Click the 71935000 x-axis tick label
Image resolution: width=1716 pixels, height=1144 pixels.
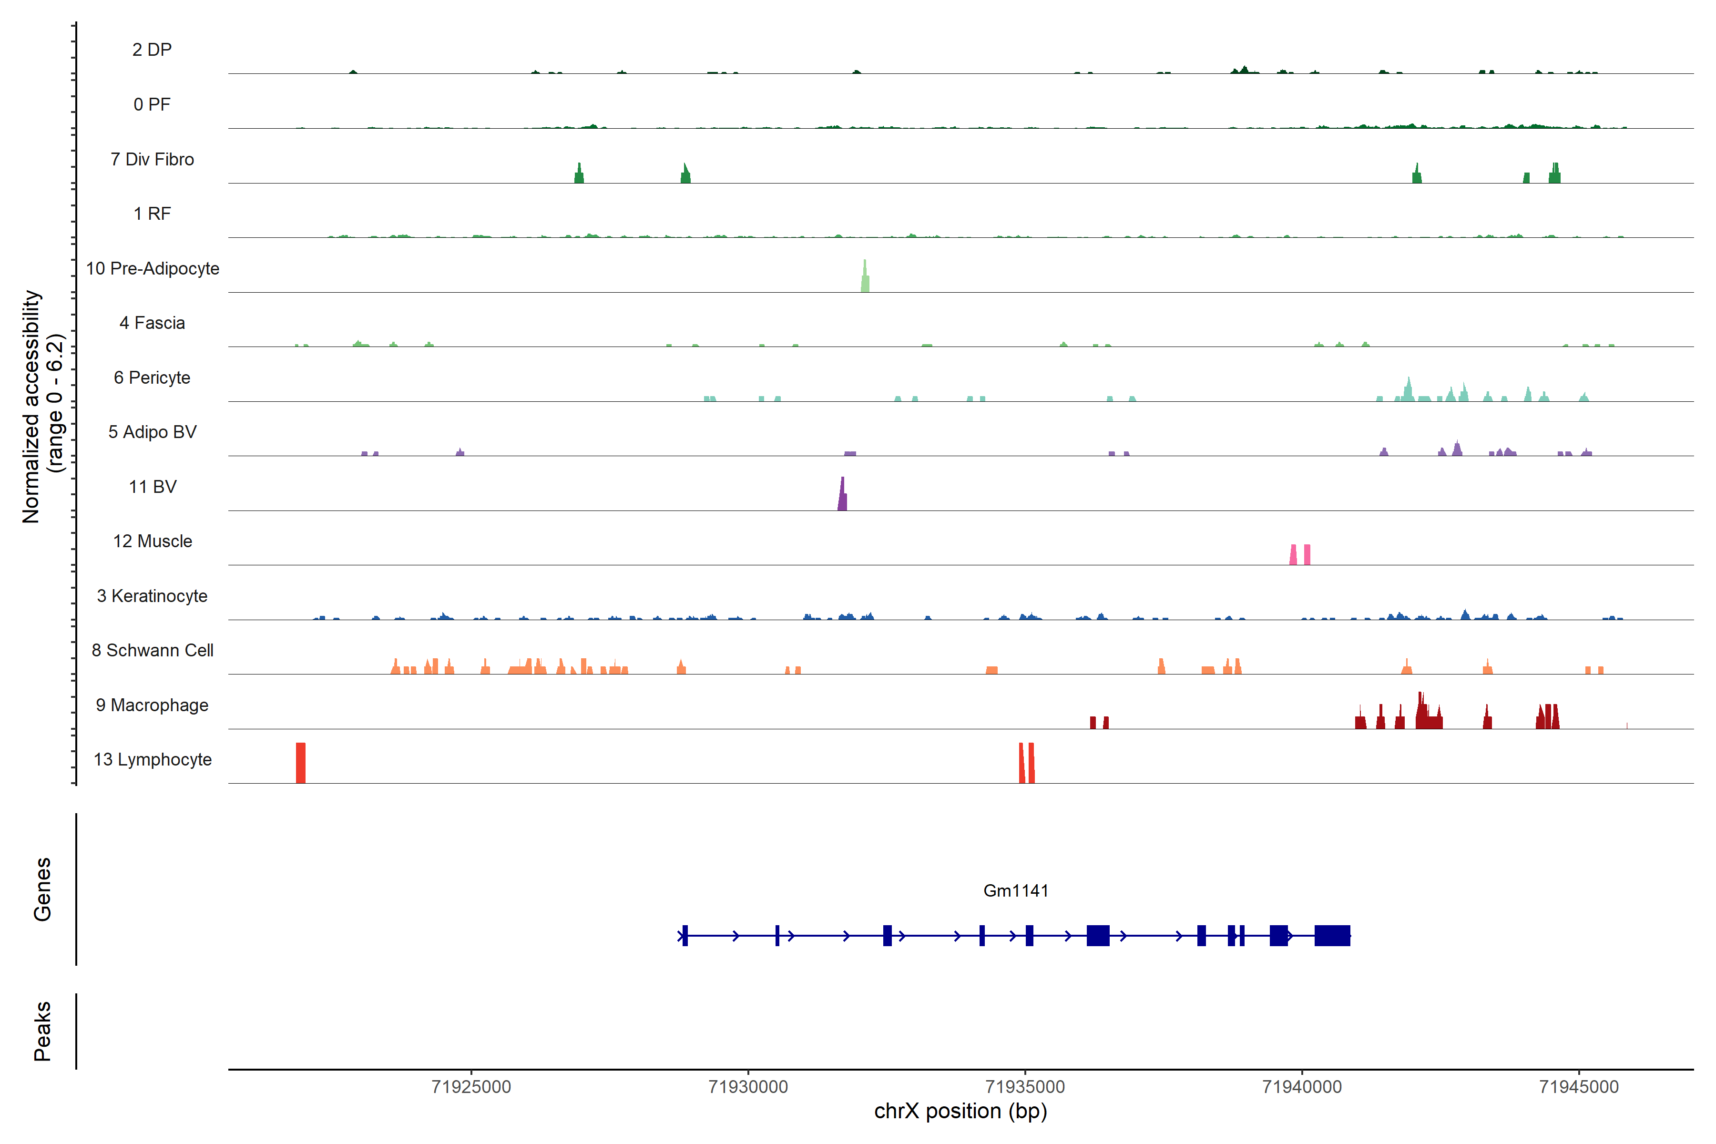1025,1087
